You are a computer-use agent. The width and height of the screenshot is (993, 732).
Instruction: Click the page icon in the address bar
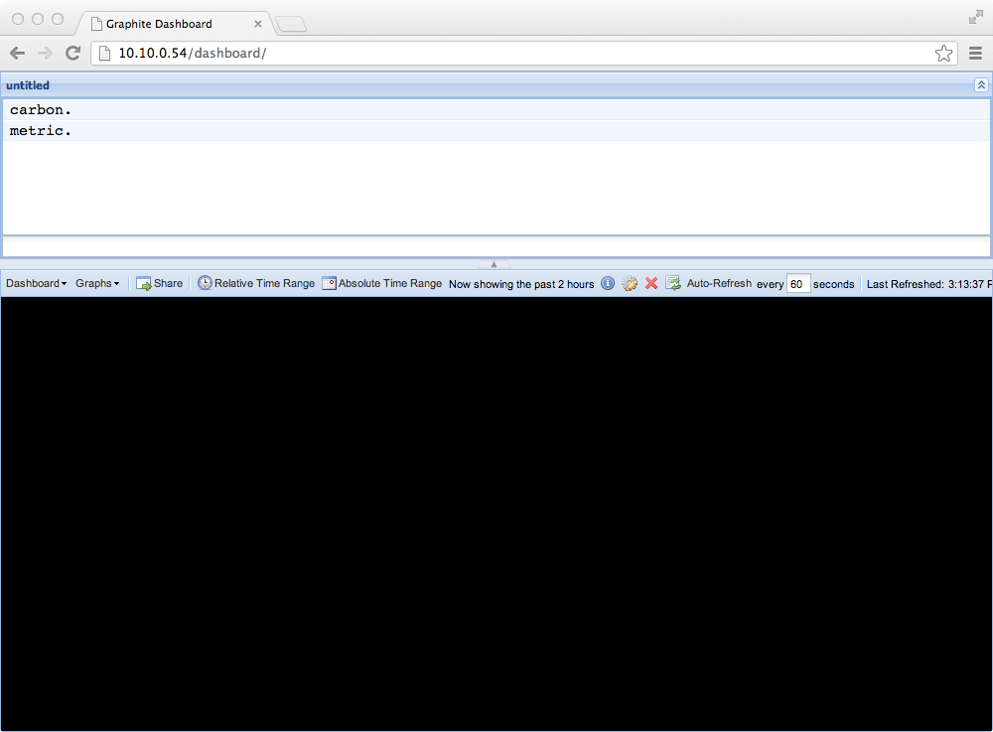click(x=104, y=54)
